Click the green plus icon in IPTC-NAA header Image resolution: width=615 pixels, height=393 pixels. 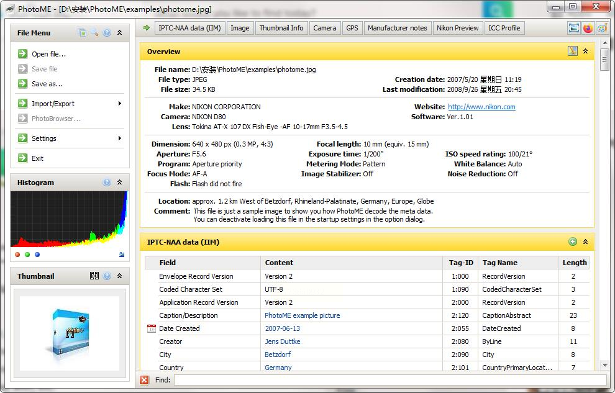tap(573, 242)
